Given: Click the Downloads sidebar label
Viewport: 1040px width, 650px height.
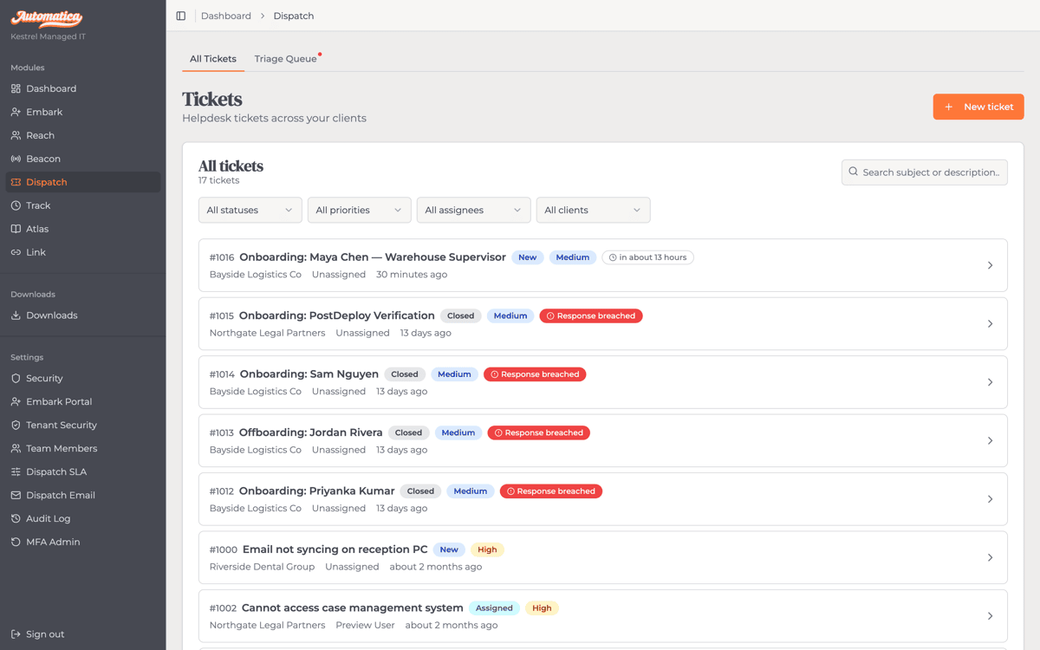Looking at the screenshot, I should pyautogui.click(x=52, y=315).
